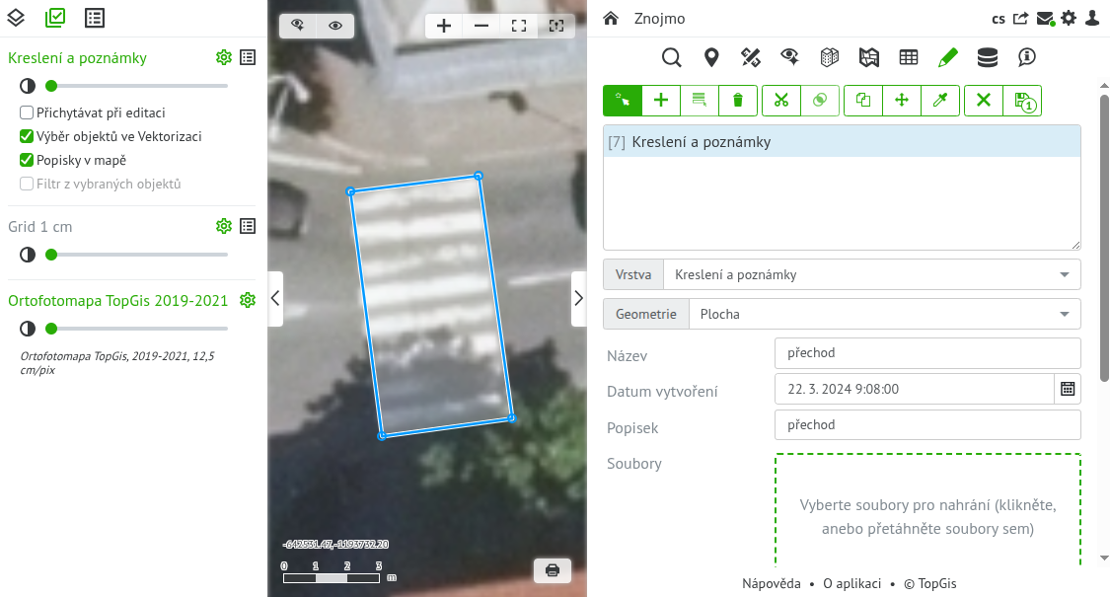The height and width of the screenshot is (597, 1110).
Task: Go to home via house icon
Action: [611, 19]
